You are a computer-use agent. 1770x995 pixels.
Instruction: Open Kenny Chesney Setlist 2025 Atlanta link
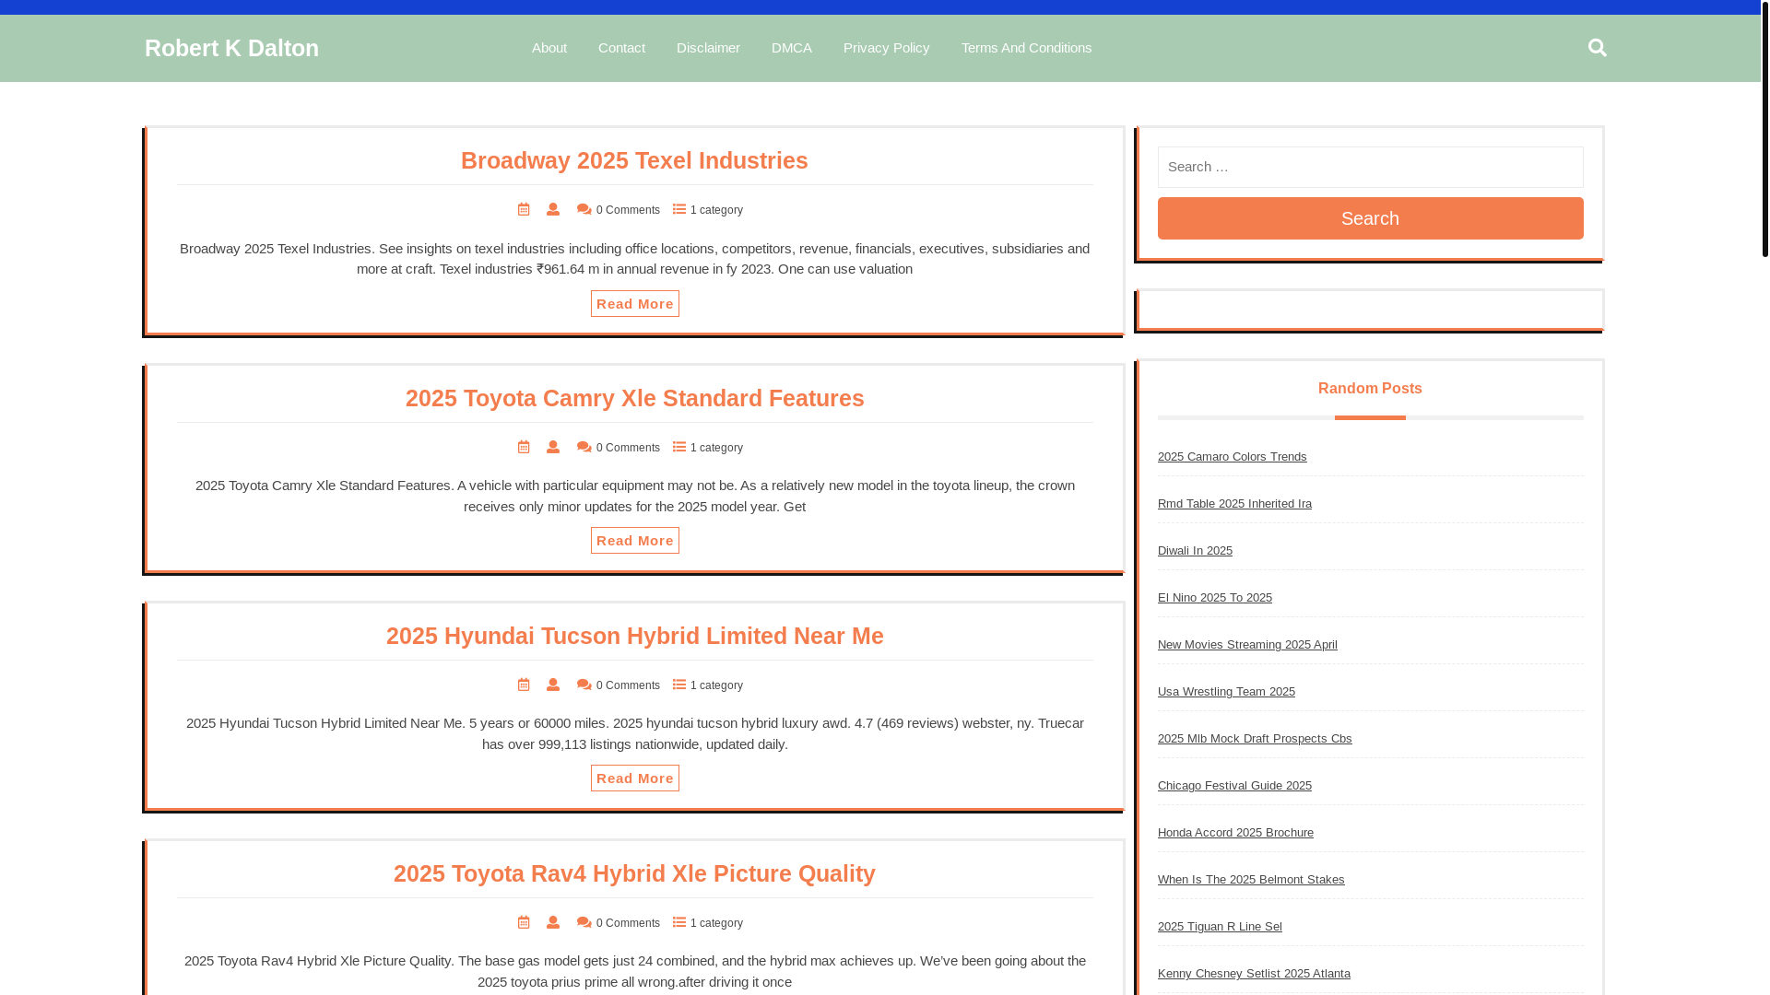[1254, 974]
